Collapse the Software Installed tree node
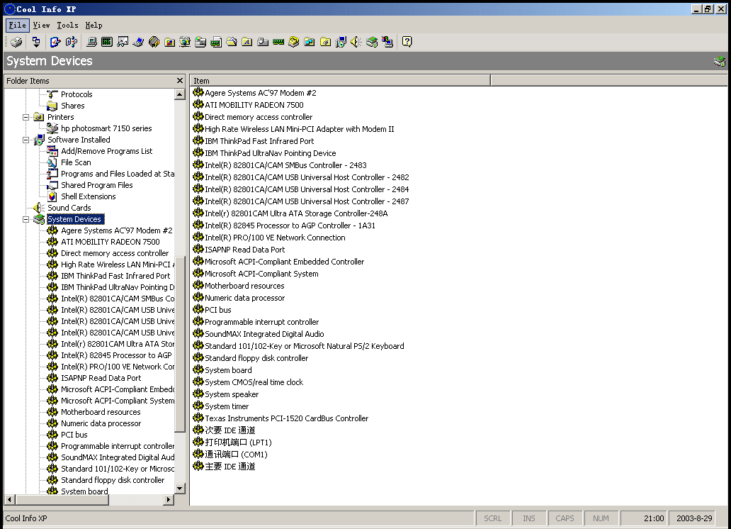 [x=26, y=140]
